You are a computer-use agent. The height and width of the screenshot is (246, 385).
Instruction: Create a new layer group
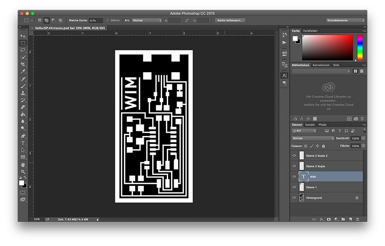coord(343,219)
